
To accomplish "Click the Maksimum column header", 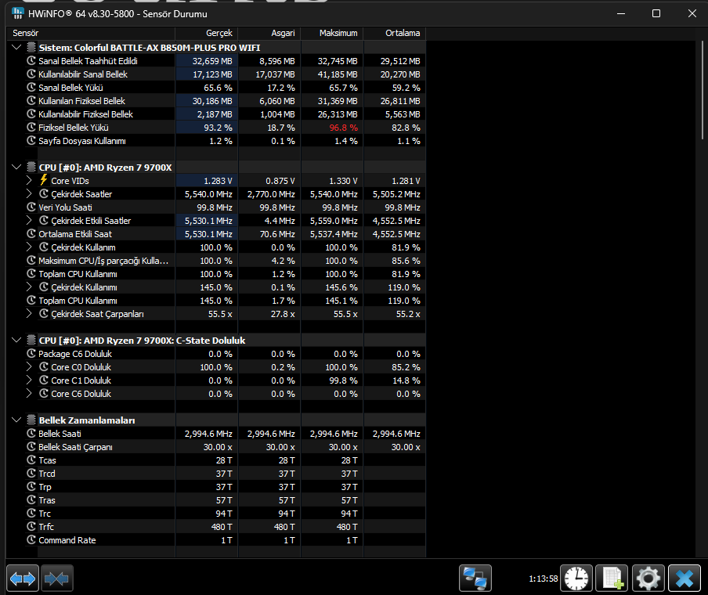I will 332,33.
